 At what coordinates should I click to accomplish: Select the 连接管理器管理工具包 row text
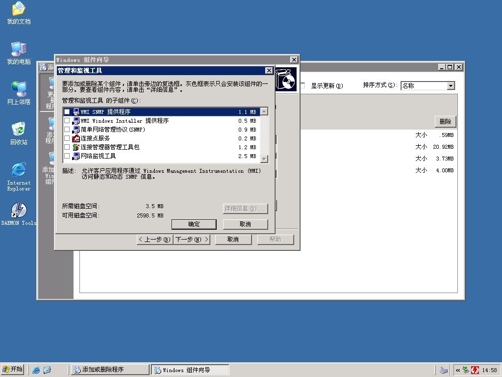tap(110, 147)
